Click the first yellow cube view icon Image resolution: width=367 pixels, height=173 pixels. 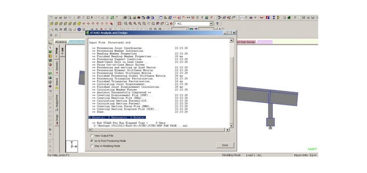[52, 24]
